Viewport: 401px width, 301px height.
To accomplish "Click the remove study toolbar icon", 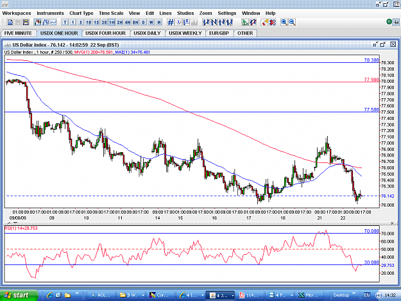I will [253, 22].
